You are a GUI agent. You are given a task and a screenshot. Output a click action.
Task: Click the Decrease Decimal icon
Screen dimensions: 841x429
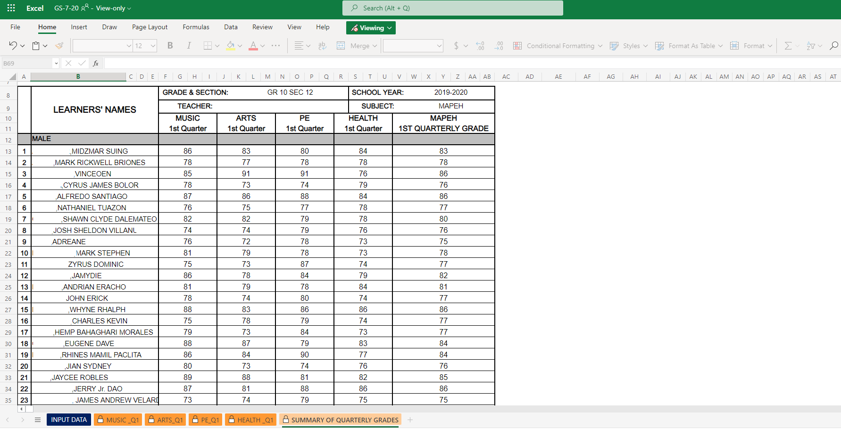(499, 46)
